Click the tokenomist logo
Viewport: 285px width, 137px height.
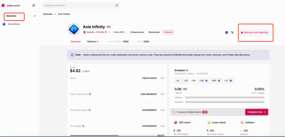tap(11, 5)
